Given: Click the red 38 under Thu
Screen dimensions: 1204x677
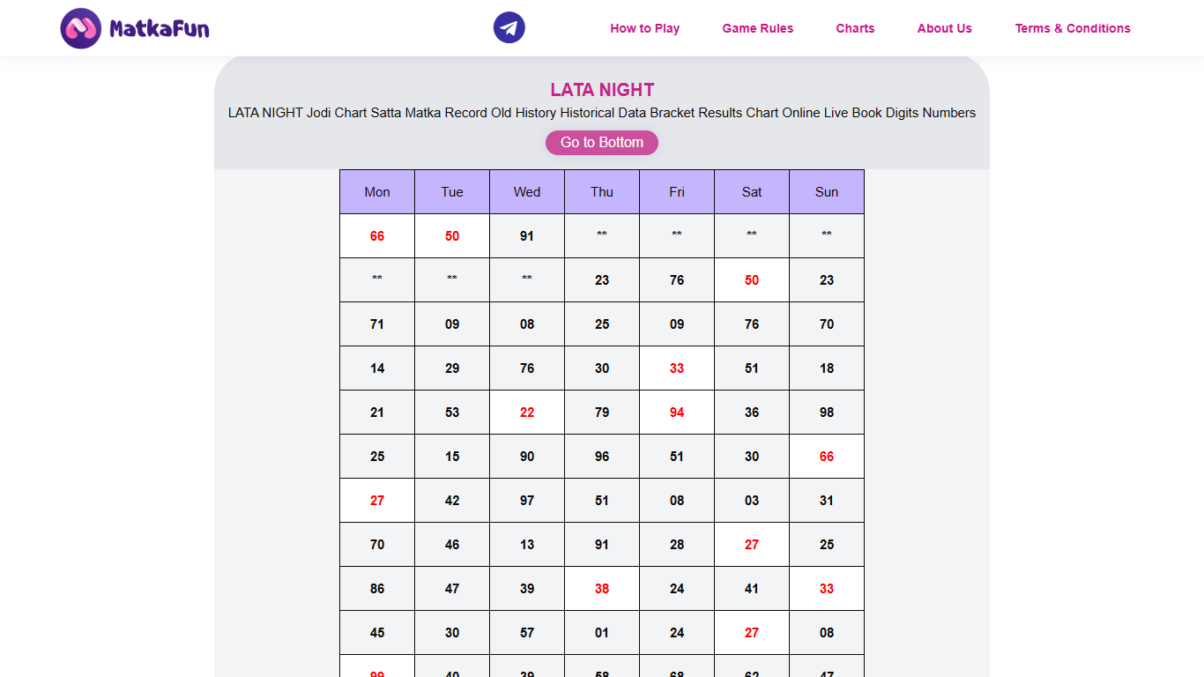Looking at the screenshot, I should (x=602, y=588).
